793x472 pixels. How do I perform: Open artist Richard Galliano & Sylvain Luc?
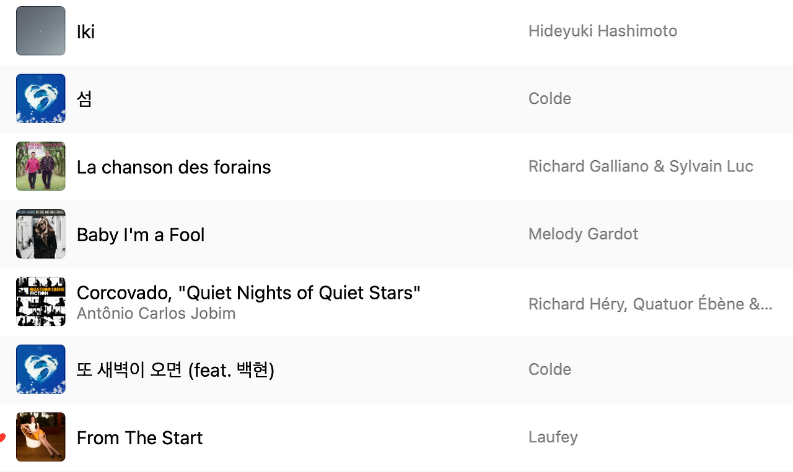(x=641, y=166)
